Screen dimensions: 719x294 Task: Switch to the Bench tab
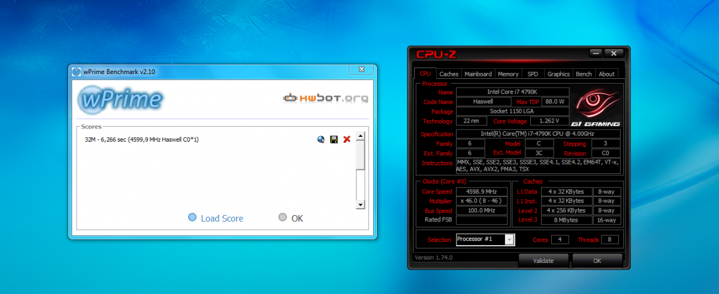584,74
